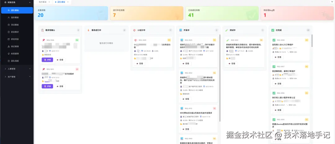Click the pushpin icon on 需求待确认 card REQ-3013

[x=43, y=69]
